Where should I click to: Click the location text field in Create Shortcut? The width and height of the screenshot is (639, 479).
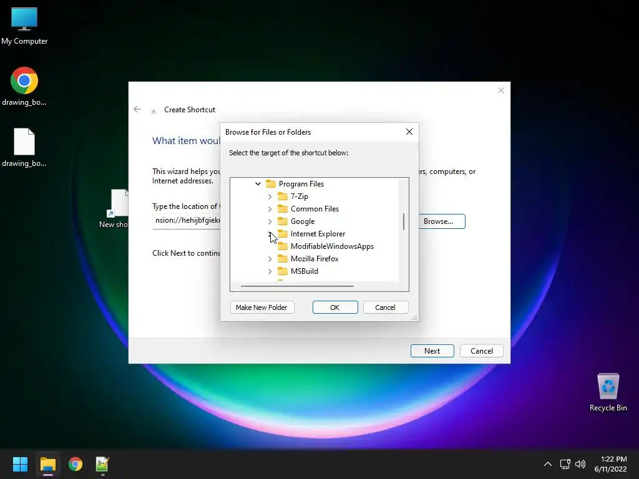tap(186, 221)
